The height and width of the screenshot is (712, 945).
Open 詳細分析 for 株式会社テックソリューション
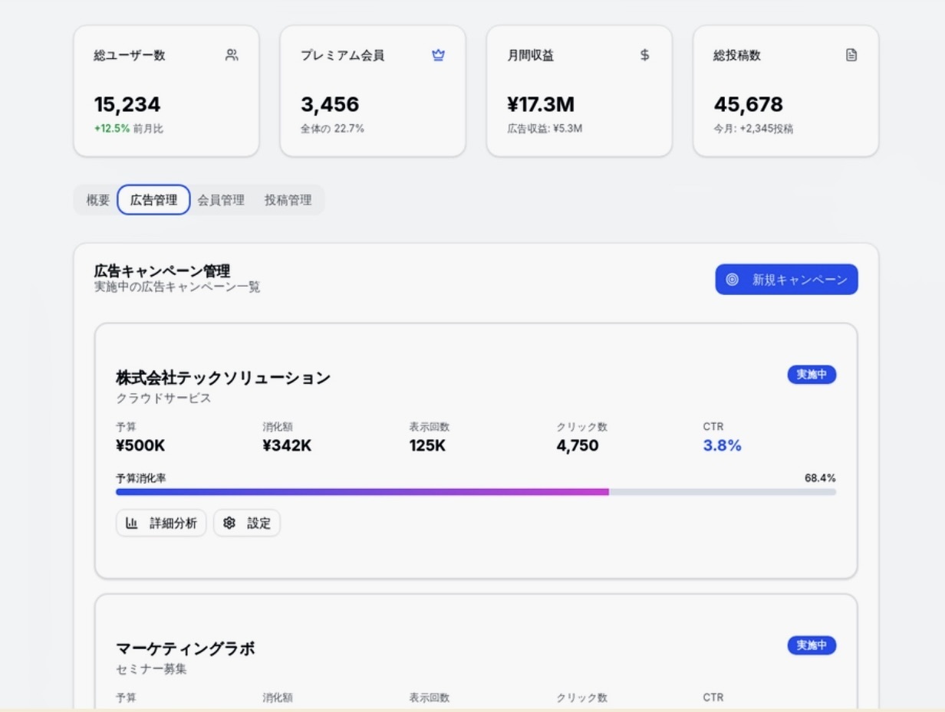point(161,523)
